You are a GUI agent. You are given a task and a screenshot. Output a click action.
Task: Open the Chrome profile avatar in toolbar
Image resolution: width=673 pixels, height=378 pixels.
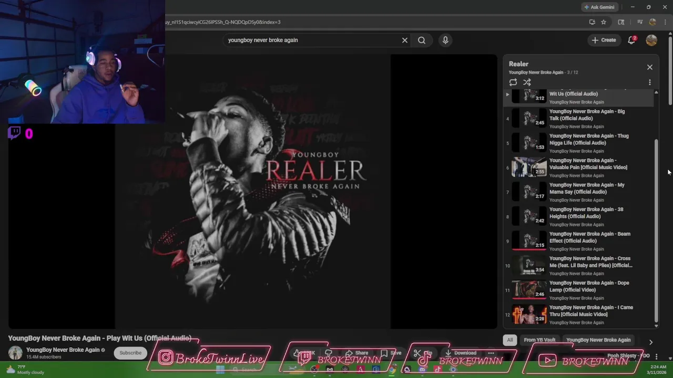click(x=652, y=22)
